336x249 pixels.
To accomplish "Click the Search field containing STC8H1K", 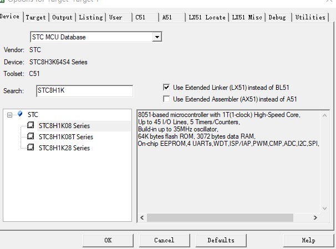I will coord(85,91).
